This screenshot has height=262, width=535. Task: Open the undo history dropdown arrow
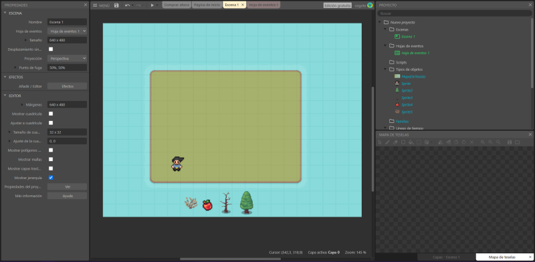tap(132, 5)
